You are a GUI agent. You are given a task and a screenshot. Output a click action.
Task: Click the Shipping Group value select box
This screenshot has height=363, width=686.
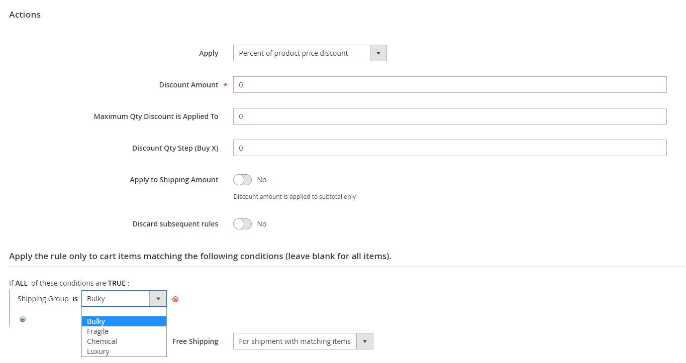(124, 299)
